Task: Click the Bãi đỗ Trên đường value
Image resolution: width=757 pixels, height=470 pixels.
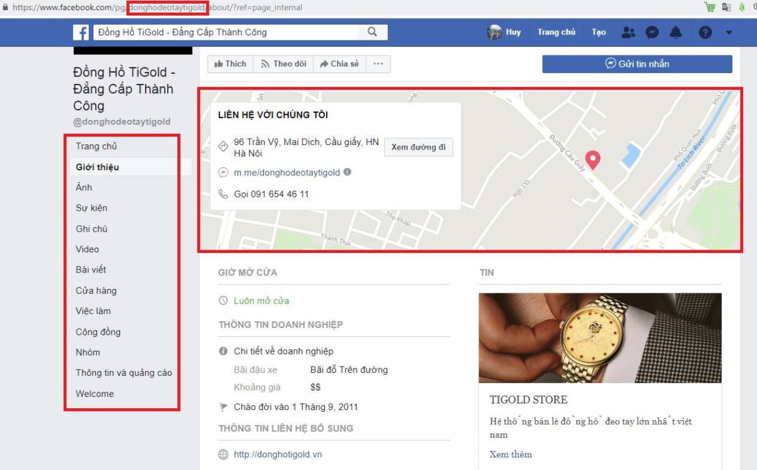Action: pyautogui.click(x=349, y=370)
